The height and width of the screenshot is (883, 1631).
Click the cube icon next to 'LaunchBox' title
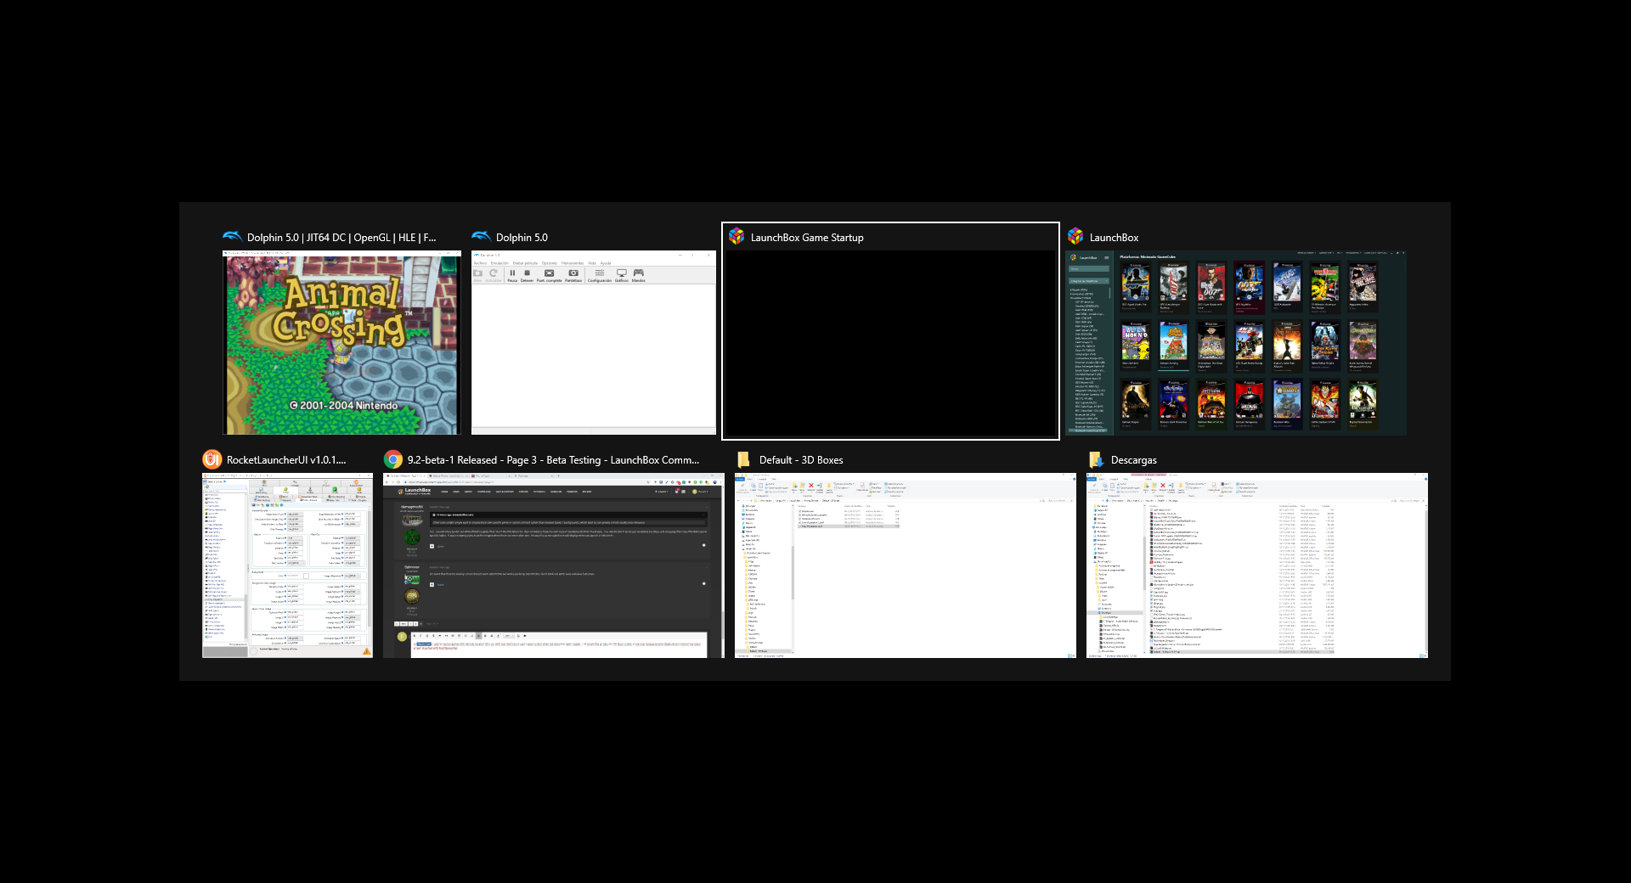(1075, 237)
